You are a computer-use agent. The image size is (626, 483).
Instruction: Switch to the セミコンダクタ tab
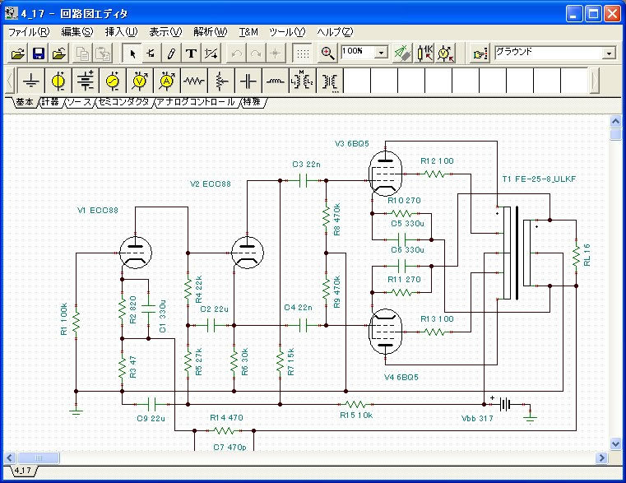click(123, 102)
